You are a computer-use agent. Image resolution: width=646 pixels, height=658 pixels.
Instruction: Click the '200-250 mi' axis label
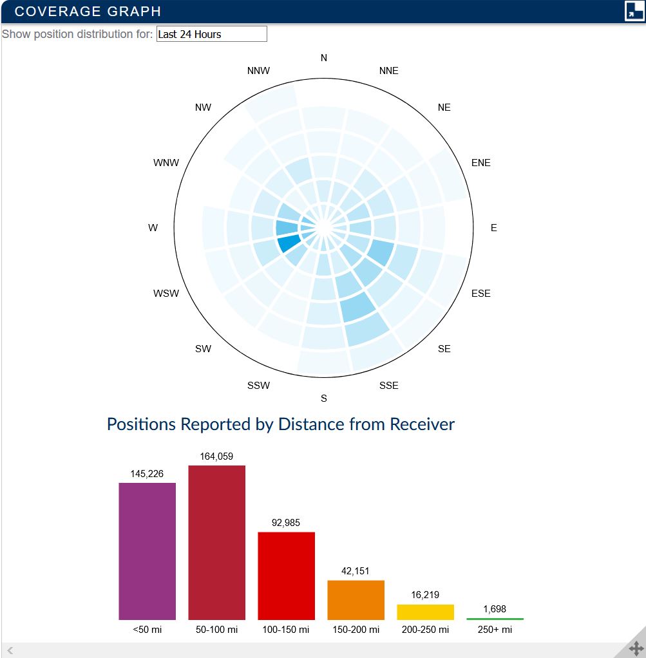425,630
